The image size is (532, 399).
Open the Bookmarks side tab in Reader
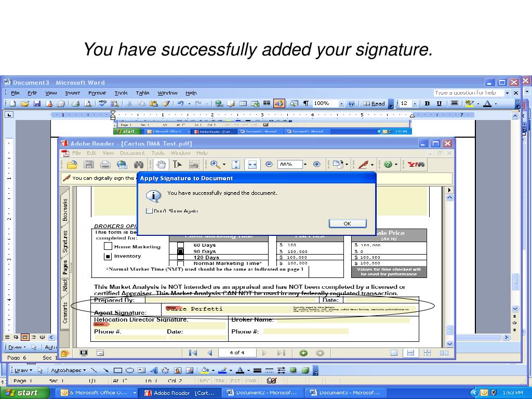coord(65,209)
